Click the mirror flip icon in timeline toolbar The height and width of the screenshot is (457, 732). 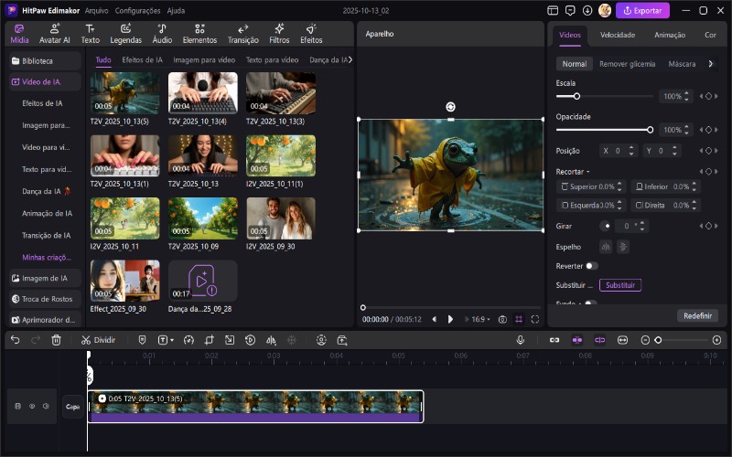point(271,340)
